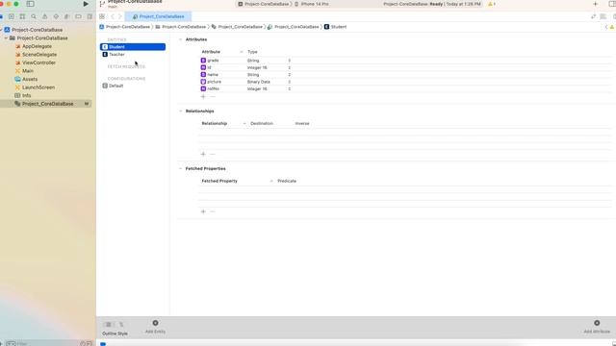Screen dimensions: 616x346
Task: Click Binary Data type of picture
Action: 259,82
